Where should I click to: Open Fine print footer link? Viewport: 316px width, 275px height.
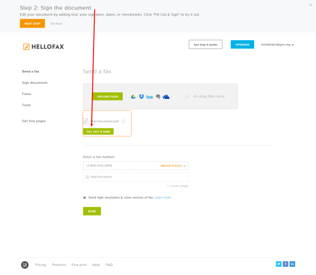[79, 265]
